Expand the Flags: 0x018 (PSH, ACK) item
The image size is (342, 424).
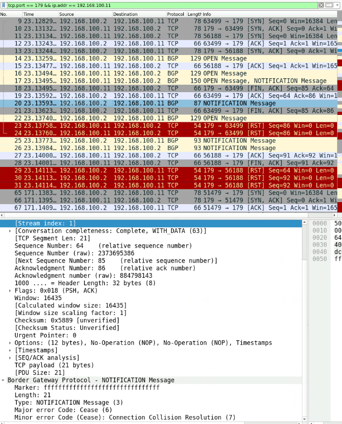pyautogui.click(x=10, y=291)
